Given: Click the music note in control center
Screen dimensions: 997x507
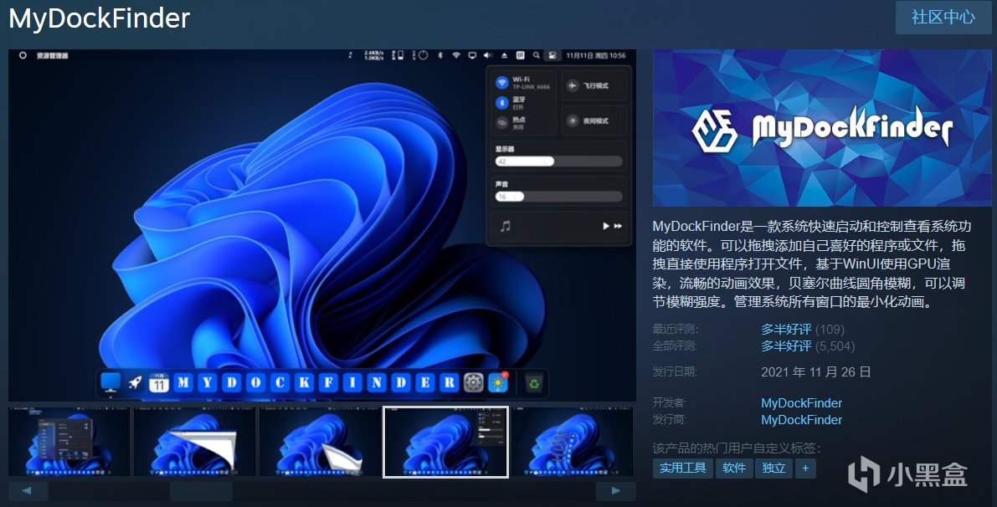Looking at the screenshot, I should tap(506, 226).
